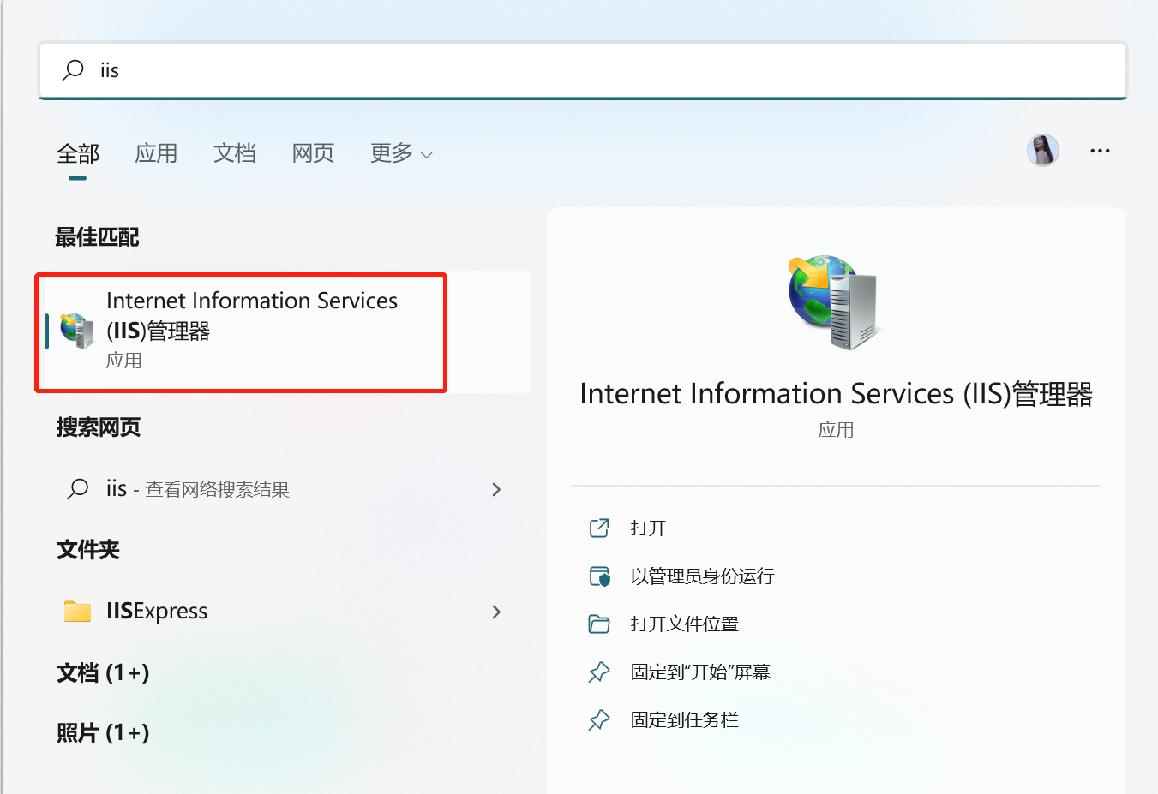The image size is (1158, 794).
Task: Click the admin shield icon
Action: [599, 576]
